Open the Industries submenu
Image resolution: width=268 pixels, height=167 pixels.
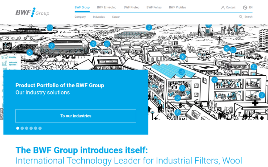tap(99, 17)
